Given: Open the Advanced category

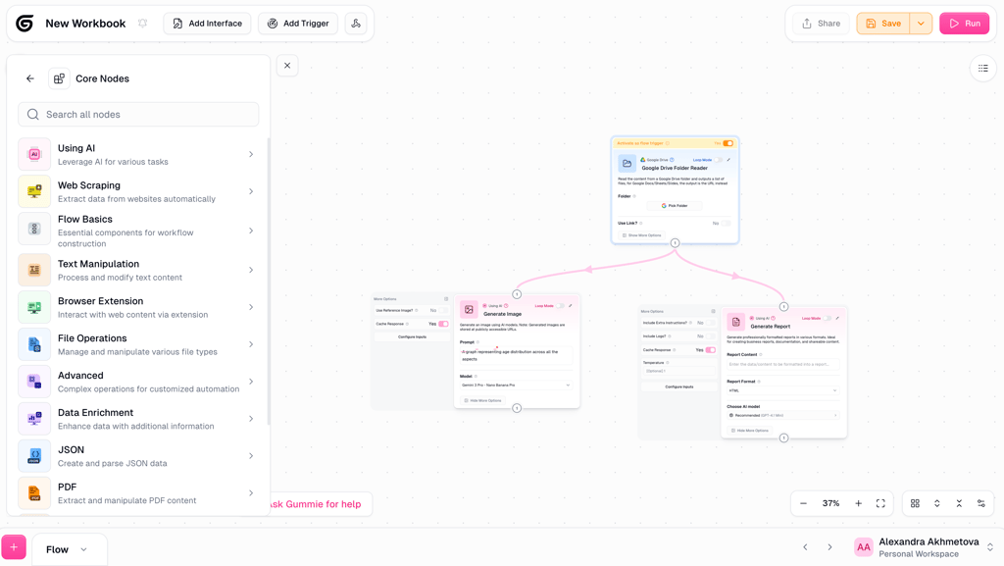Looking at the screenshot, I should [136, 382].
